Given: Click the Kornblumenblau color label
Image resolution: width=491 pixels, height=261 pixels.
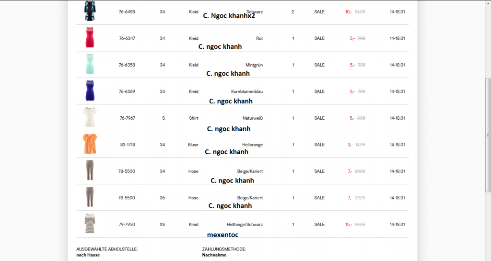Looking at the screenshot, I should 247,91.
